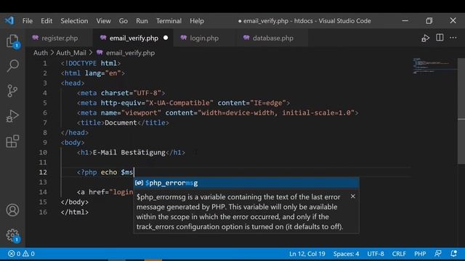Switch to the login.php tab
The image size is (465, 261).
(x=204, y=38)
